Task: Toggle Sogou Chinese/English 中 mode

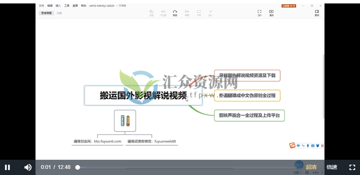Action: point(298,146)
